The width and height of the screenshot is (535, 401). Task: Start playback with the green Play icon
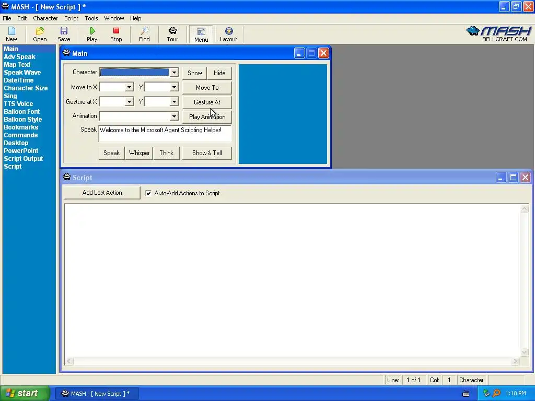(92, 31)
